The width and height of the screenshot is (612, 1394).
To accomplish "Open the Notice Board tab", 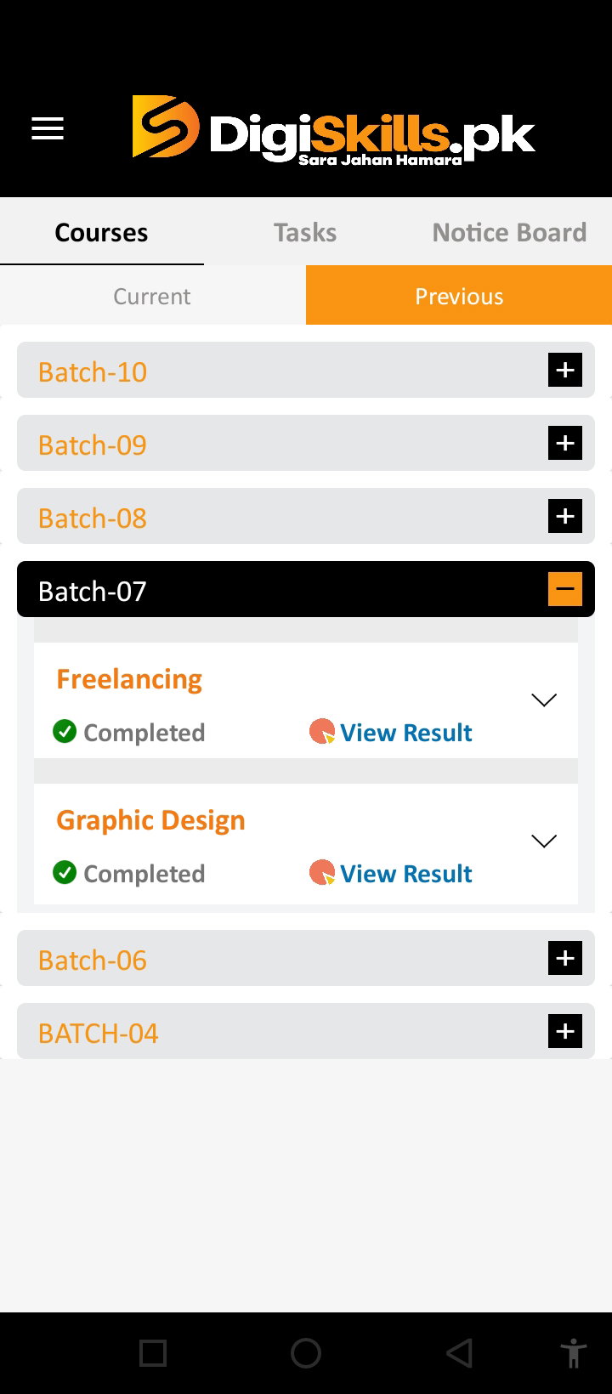I will tap(509, 232).
